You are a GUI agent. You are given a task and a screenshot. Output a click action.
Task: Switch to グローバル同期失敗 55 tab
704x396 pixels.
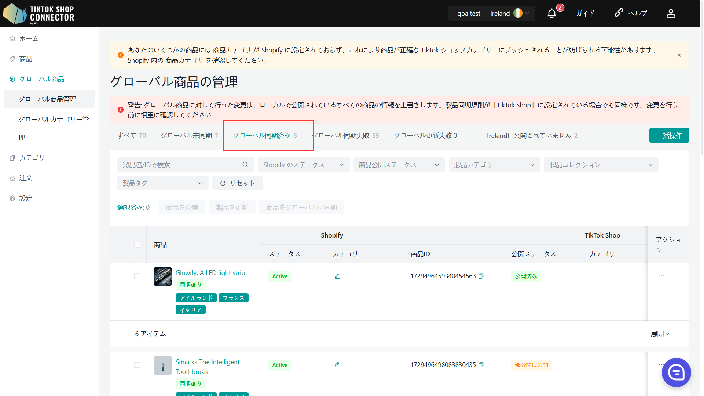pyautogui.click(x=346, y=136)
